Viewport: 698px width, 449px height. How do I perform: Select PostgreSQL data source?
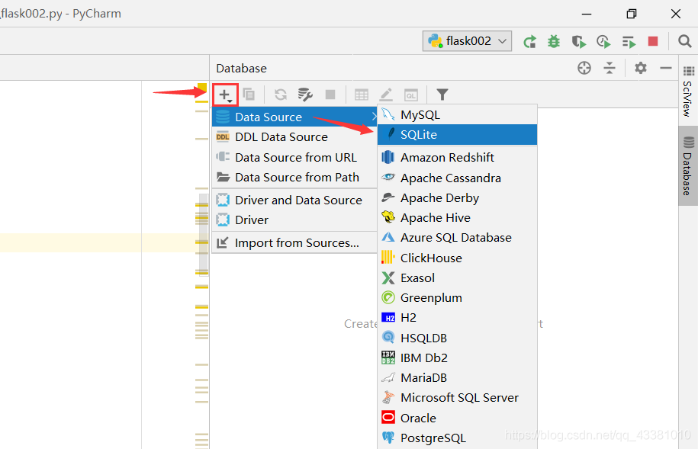click(x=457, y=438)
